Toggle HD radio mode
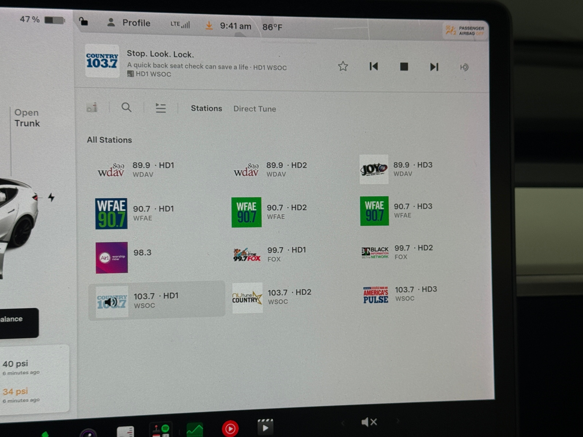The image size is (583, 437). 464,67
